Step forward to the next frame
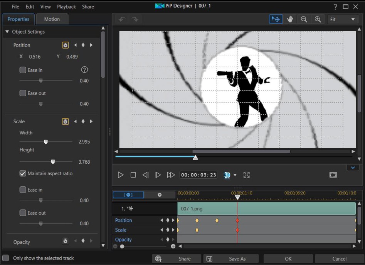 click(x=158, y=175)
